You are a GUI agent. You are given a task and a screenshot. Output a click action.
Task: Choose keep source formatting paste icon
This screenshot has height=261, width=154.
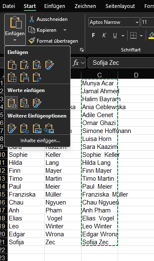tap(49, 65)
